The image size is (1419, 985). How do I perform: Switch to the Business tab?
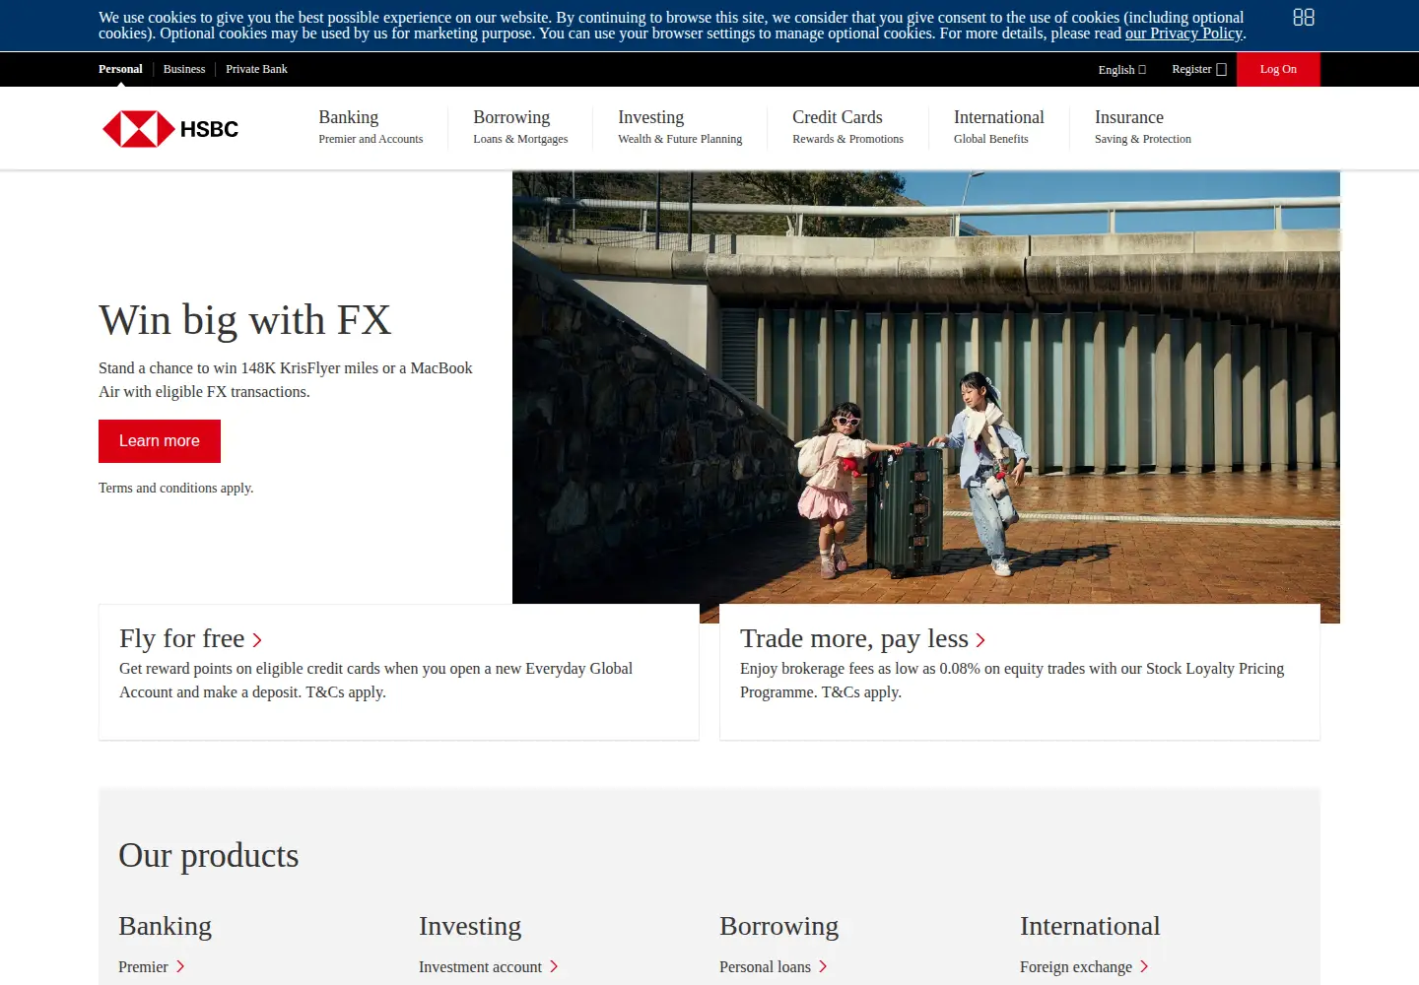click(x=184, y=69)
